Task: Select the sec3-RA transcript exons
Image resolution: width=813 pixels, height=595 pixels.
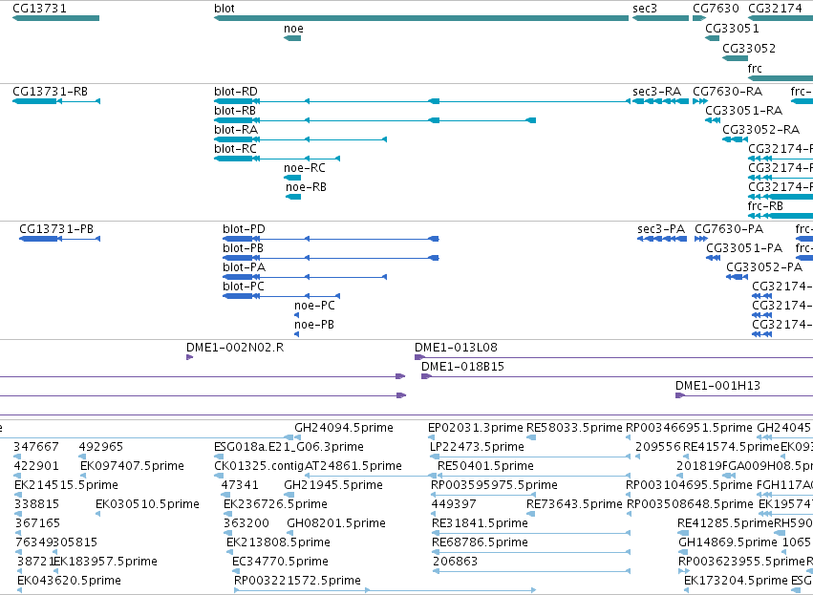Action: 660,101
